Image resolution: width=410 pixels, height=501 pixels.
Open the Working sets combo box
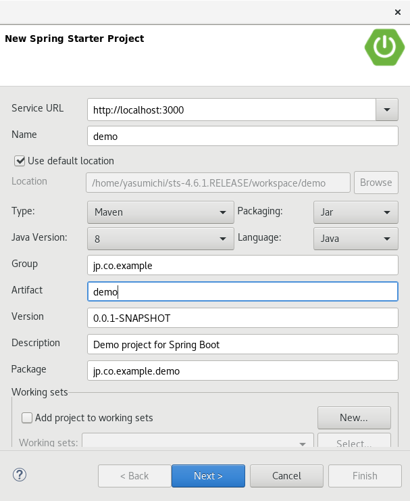[x=198, y=441]
